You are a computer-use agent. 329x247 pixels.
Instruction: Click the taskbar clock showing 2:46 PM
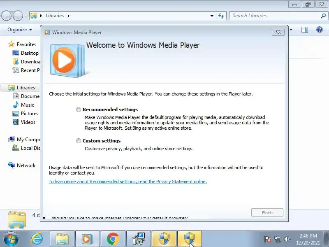[x=308, y=239]
